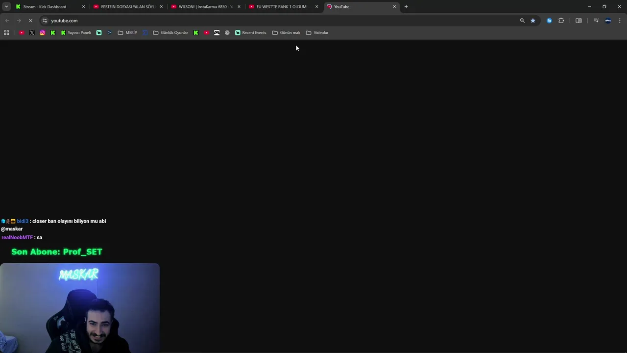Close the EU WEST'TE RANK 1 OLDUM tab
The height and width of the screenshot is (353, 627).
point(317,7)
